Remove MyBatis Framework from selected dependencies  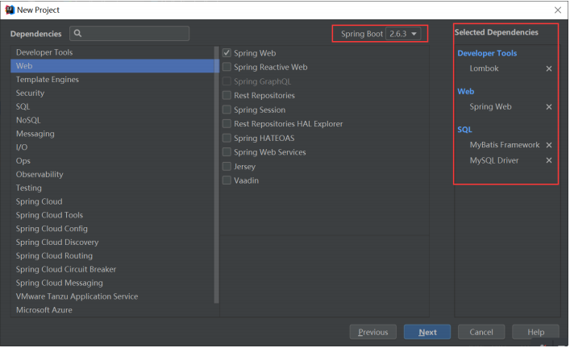click(x=549, y=145)
